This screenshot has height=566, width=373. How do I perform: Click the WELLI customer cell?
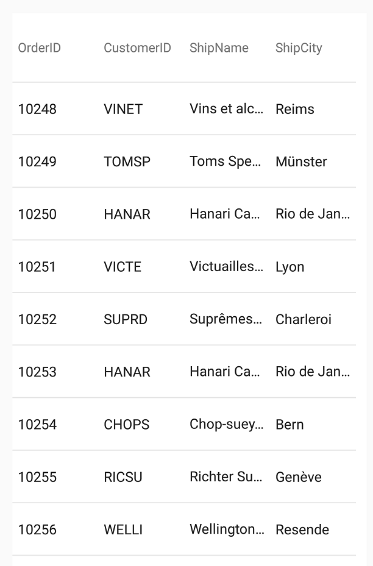tap(123, 529)
